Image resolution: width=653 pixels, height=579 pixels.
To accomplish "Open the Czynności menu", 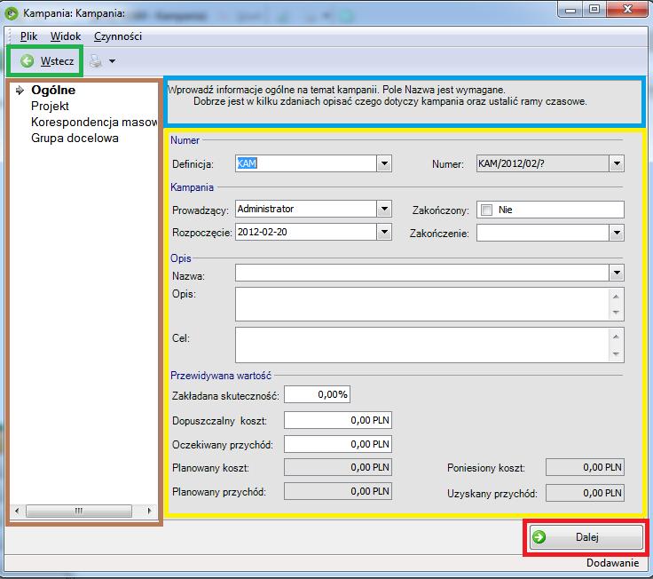I will pyautogui.click(x=118, y=36).
